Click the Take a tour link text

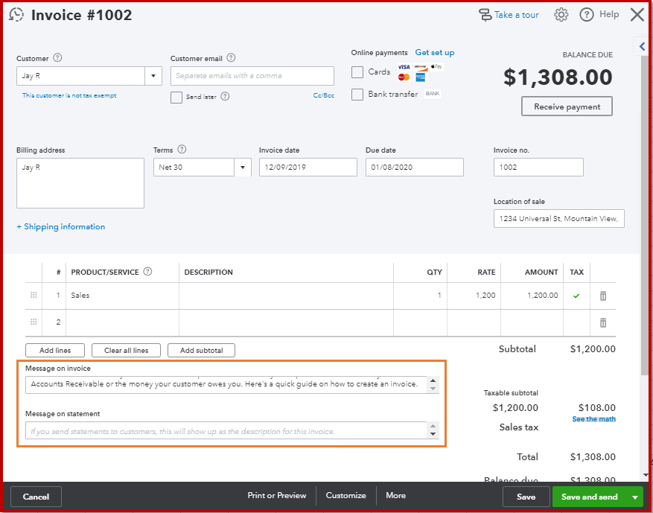coord(517,15)
